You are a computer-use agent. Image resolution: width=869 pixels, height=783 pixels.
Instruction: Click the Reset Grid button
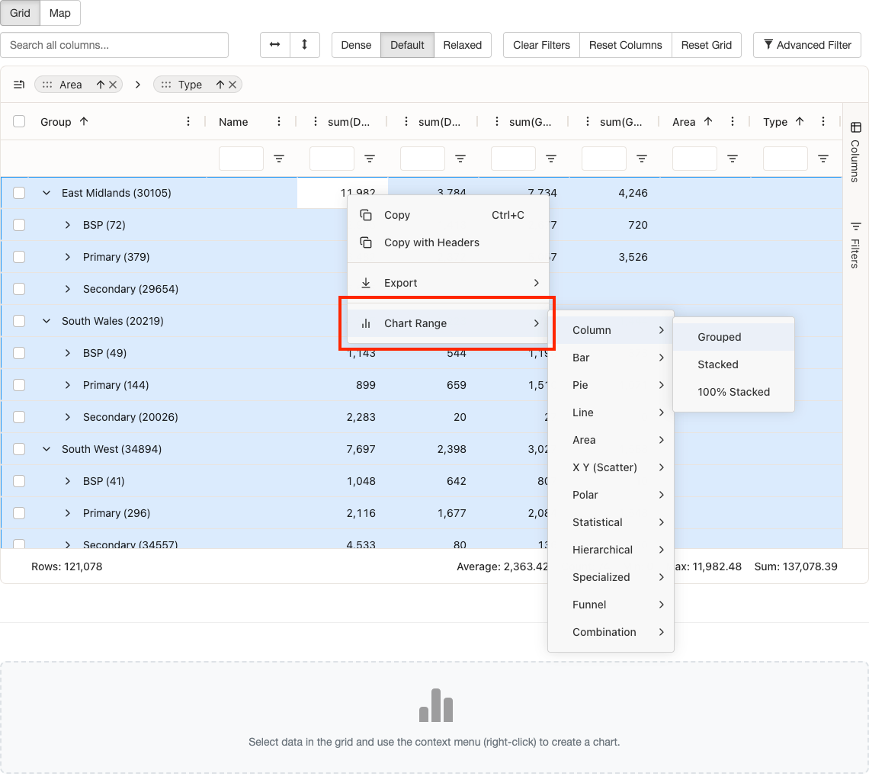(x=707, y=45)
